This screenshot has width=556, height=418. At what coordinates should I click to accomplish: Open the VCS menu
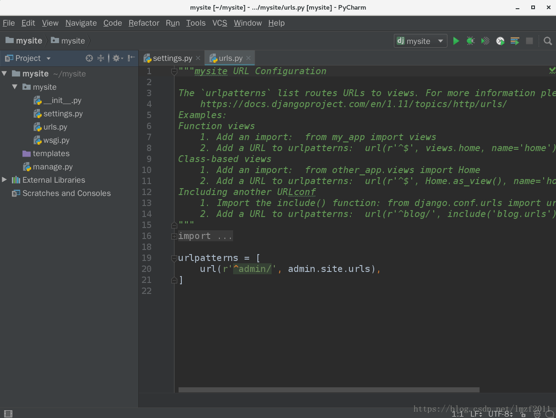[x=220, y=23]
